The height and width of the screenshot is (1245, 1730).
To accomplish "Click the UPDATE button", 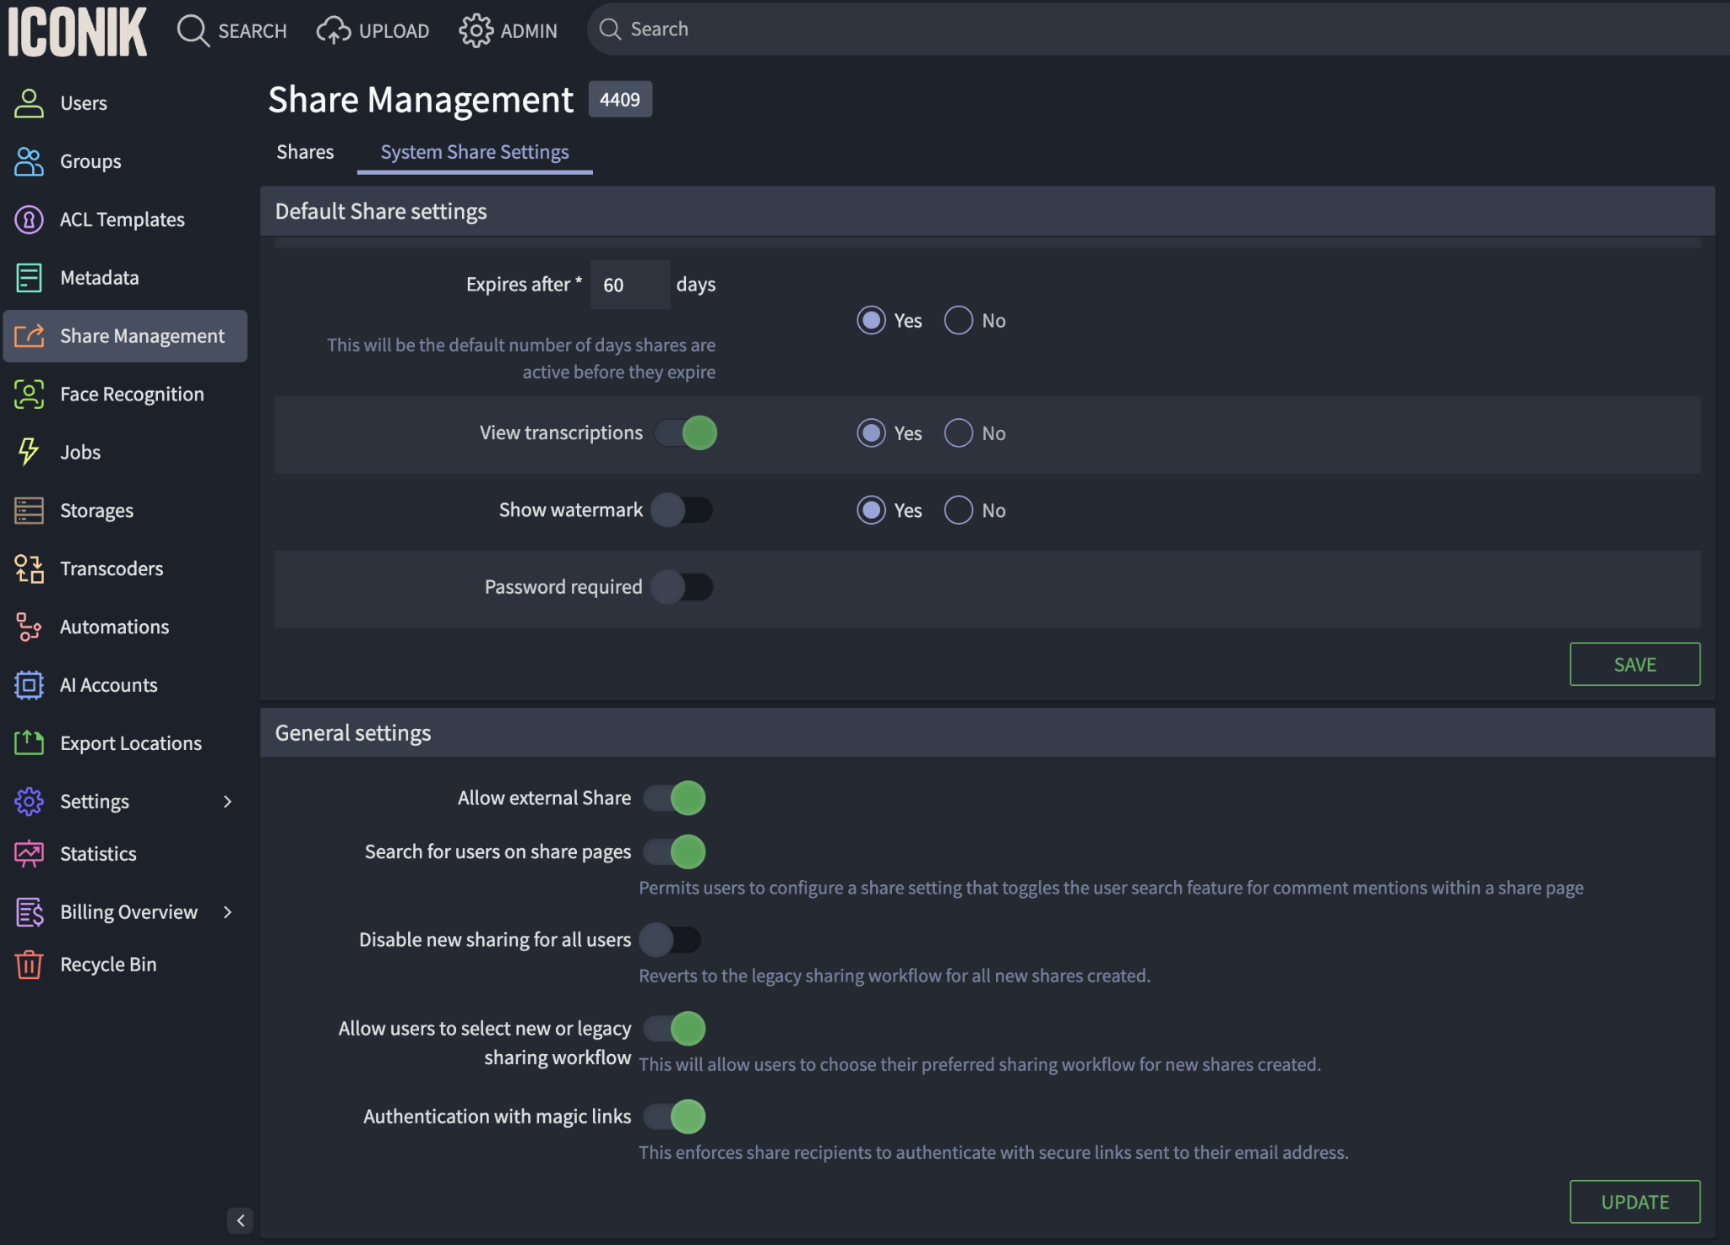I will (1634, 1202).
